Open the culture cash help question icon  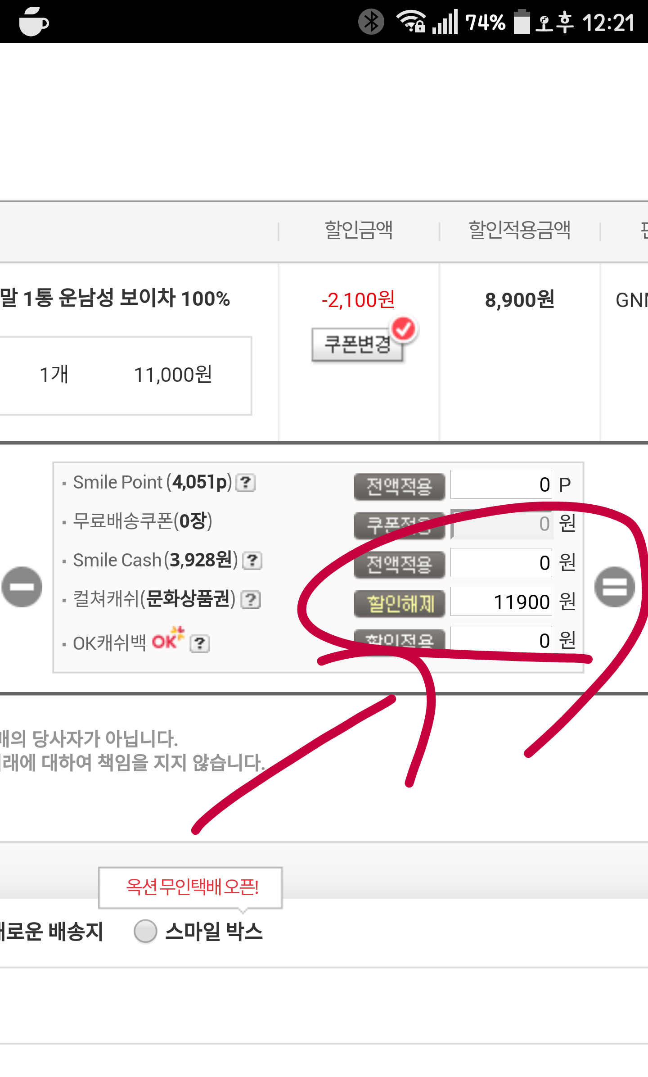click(251, 600)
